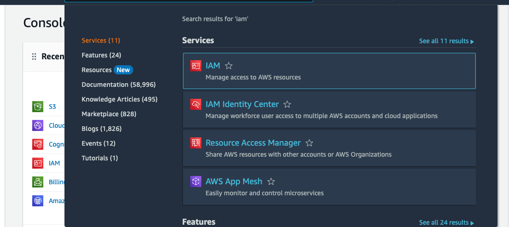Screen dimensions: 509x227
Task: Open Resource Access Manager result
Action: click(x=253, y=143)
